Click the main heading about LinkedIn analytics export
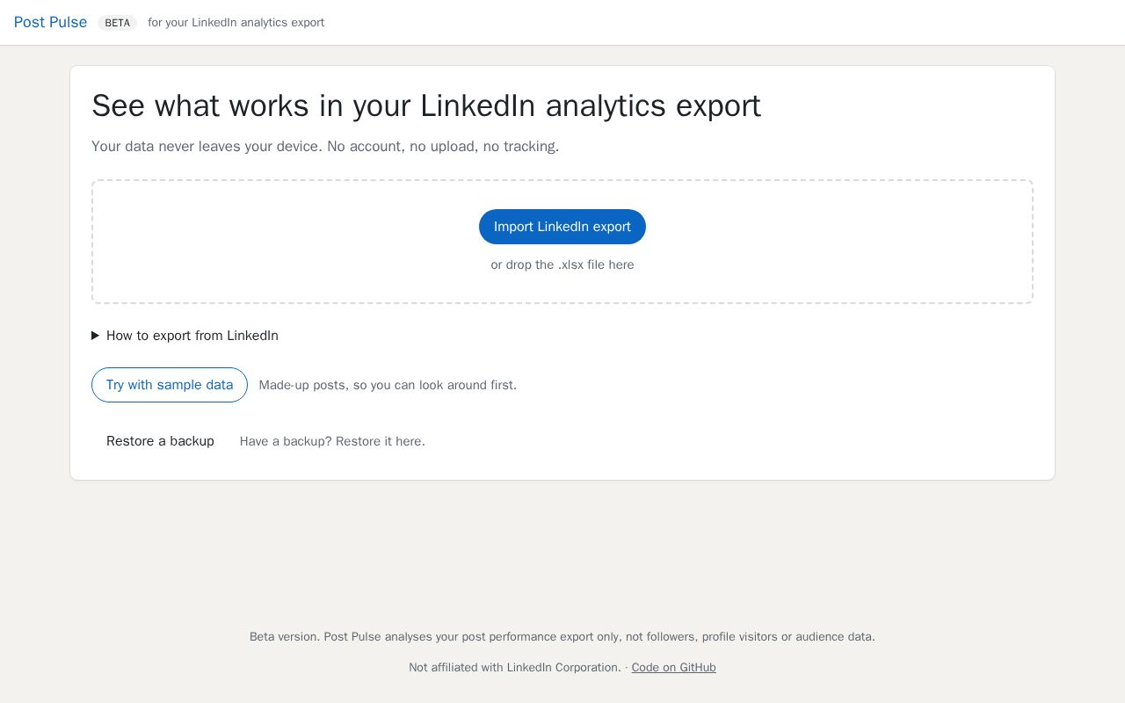 click(426, 105)
